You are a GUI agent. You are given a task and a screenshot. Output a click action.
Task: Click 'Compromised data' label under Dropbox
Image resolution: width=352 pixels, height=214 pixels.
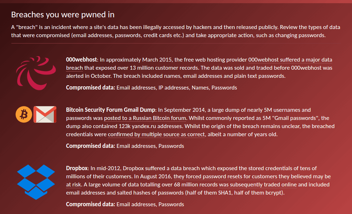point(90,204)
